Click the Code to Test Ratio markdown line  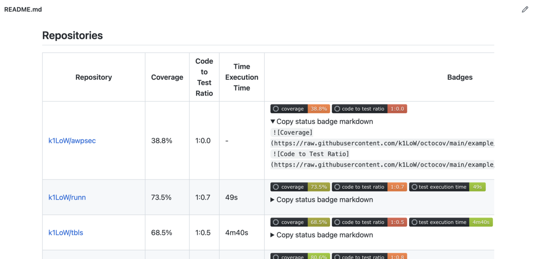click(x=310, y=154)
